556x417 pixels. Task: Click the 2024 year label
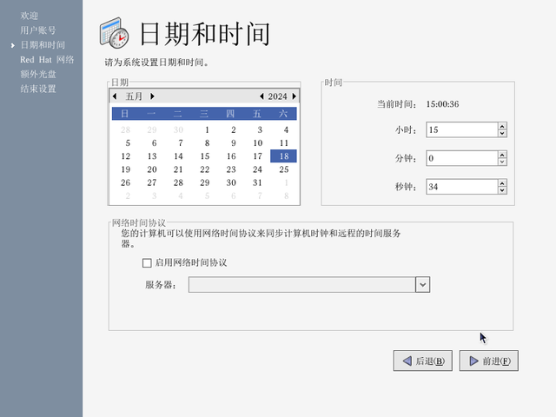pyautogui.click(x=277, y=96)
